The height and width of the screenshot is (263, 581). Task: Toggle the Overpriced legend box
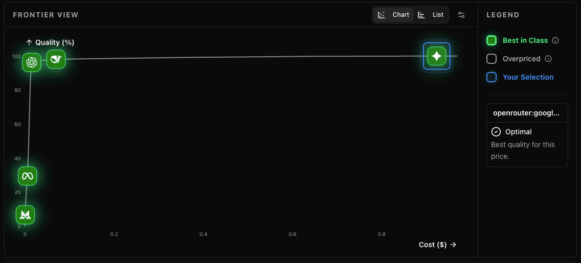(x=491, y=59)
